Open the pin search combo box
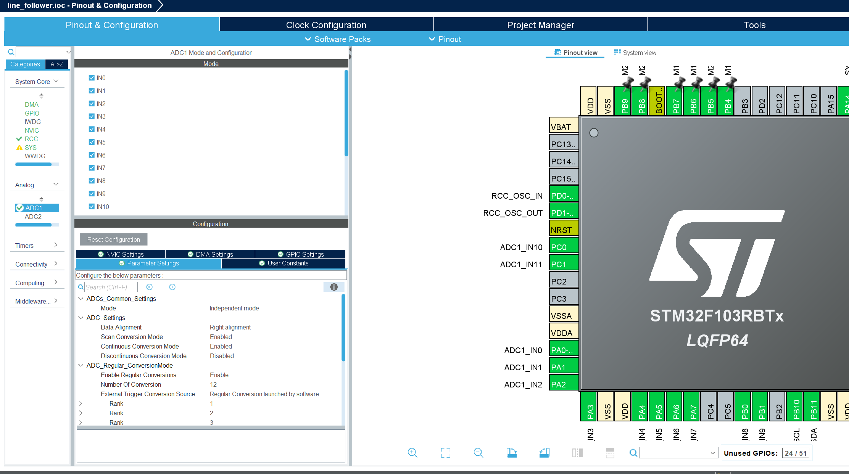This screenshot has width=849, height=474. tap(678, 453)
